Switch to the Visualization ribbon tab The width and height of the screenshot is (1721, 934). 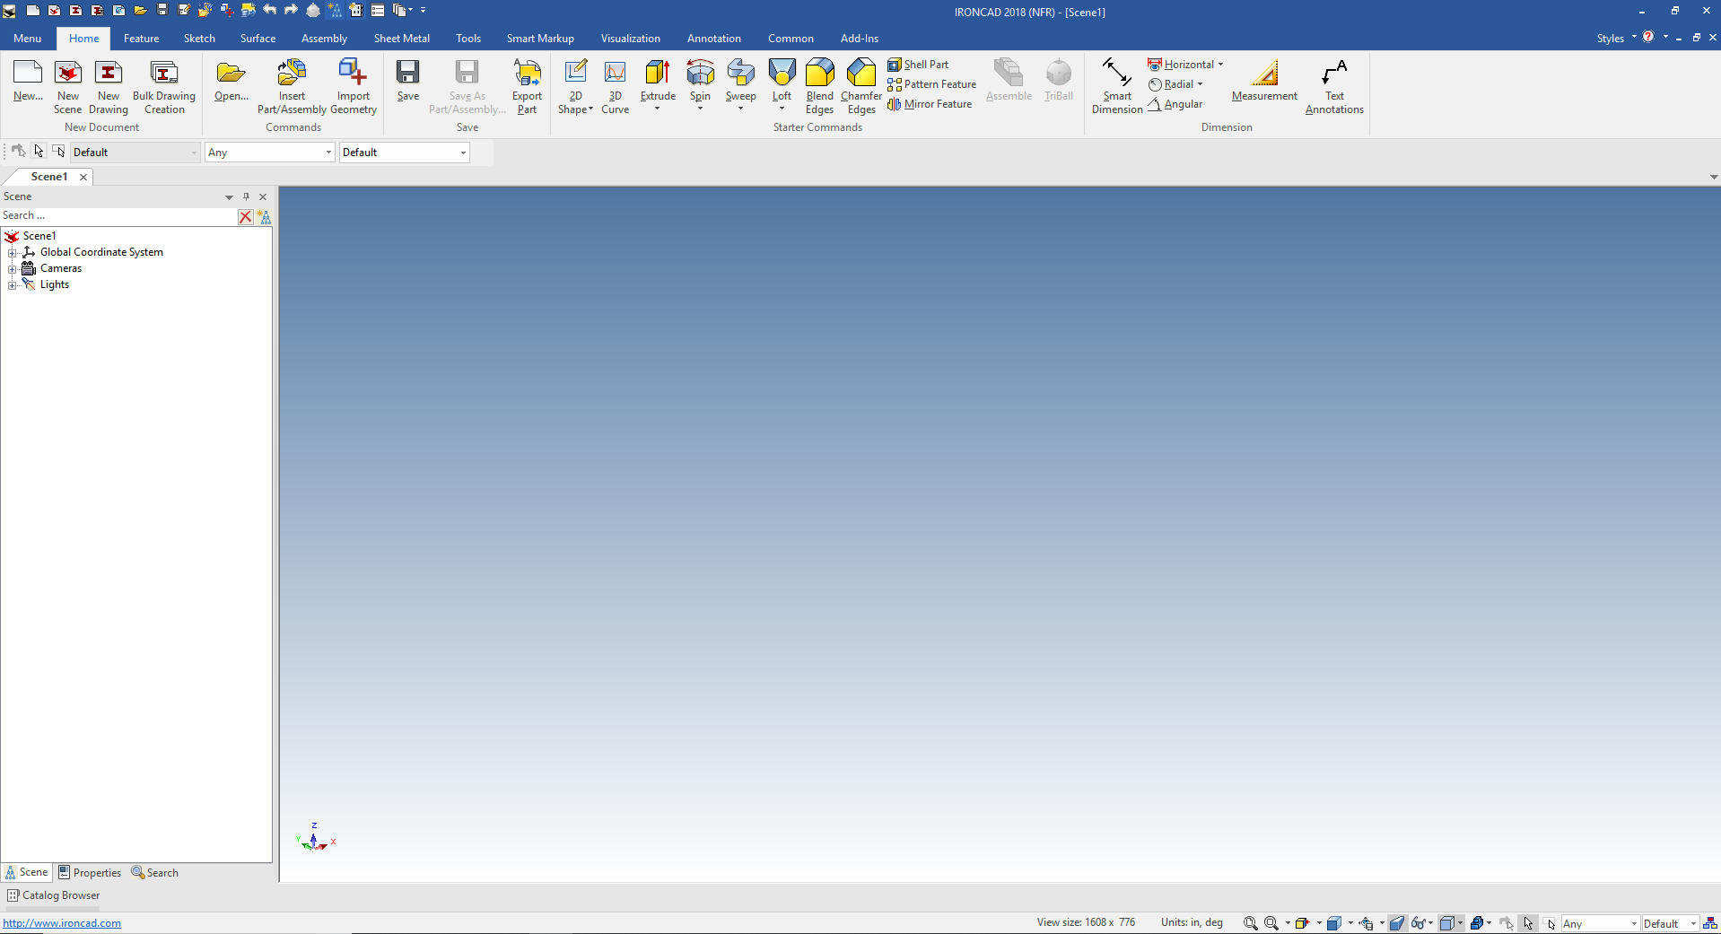[x=630, y=39]
